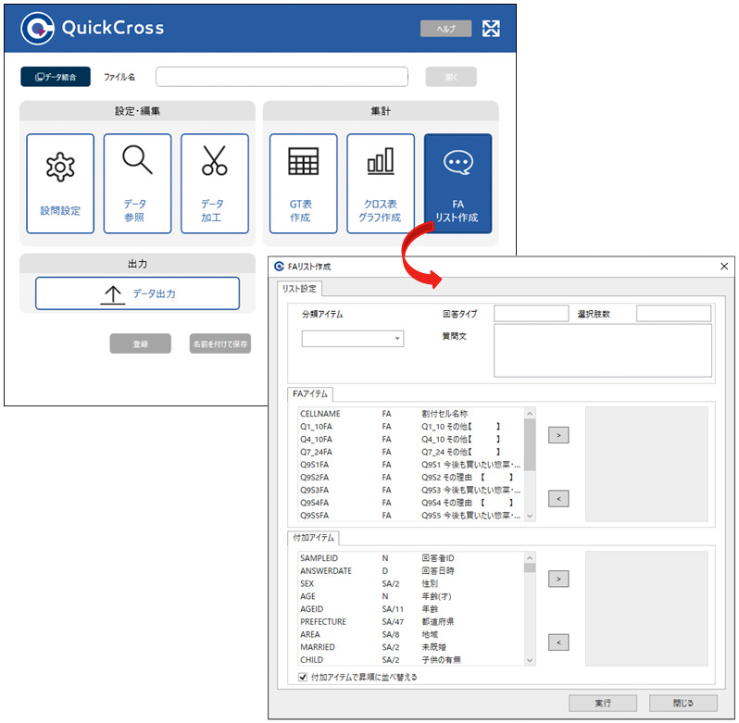739x723 pixels.
Task: Select the CHILD row
Action: click(410, 659)
